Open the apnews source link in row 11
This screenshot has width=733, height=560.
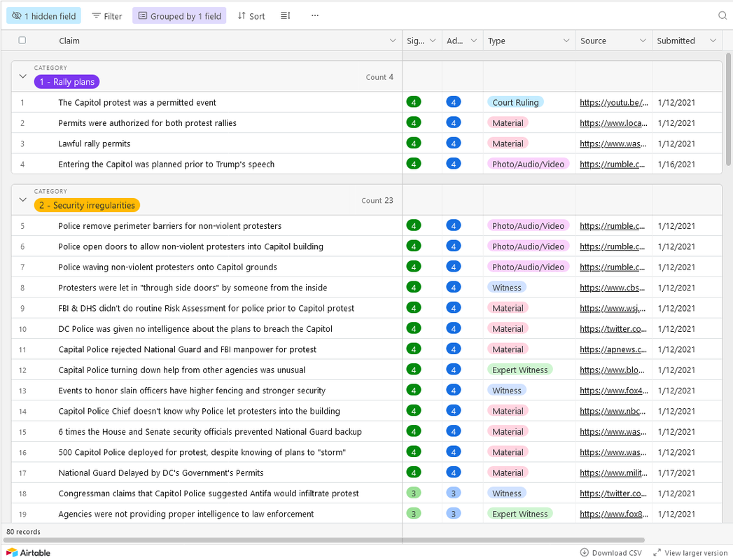point(613,349)
